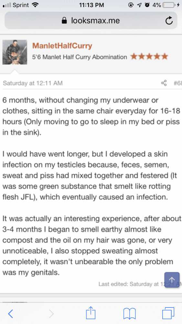Tap the post share icon
182x324 pixels.
click(164, 83)
